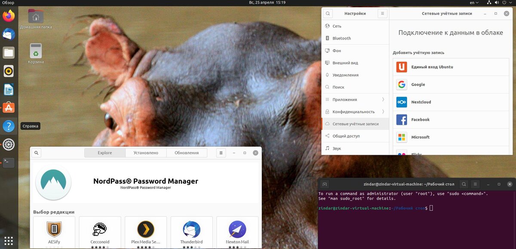Open hamburger menu in Ubuntu Software

(221, 153)
